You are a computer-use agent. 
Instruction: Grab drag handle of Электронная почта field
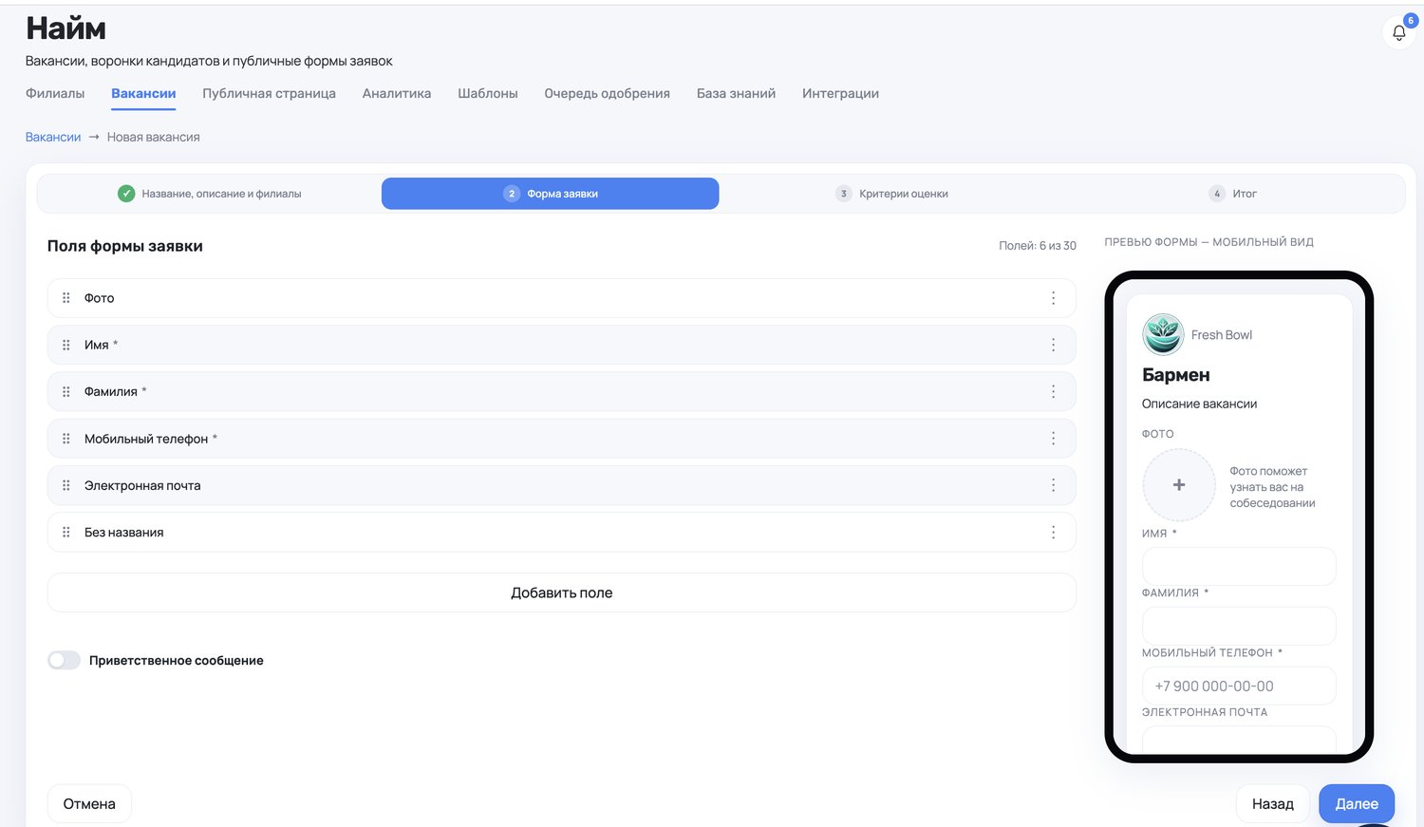[66, 485]
